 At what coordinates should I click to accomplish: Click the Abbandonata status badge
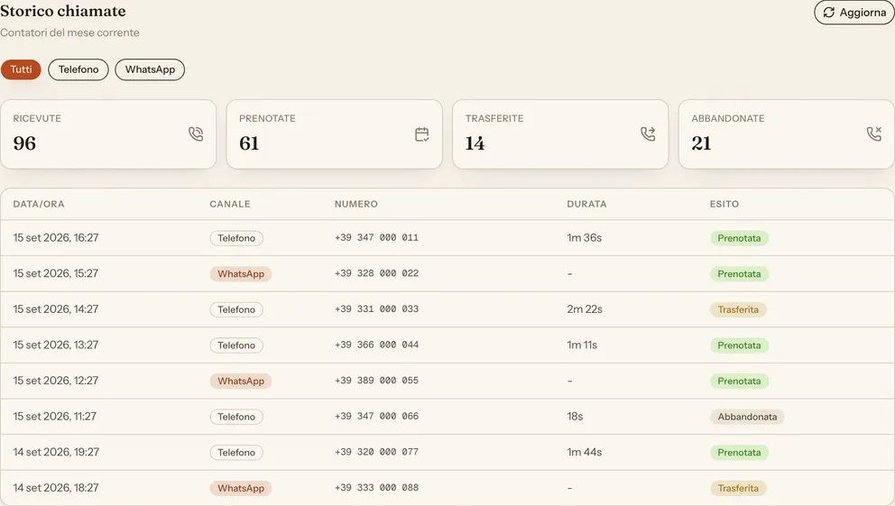(747, 417)
